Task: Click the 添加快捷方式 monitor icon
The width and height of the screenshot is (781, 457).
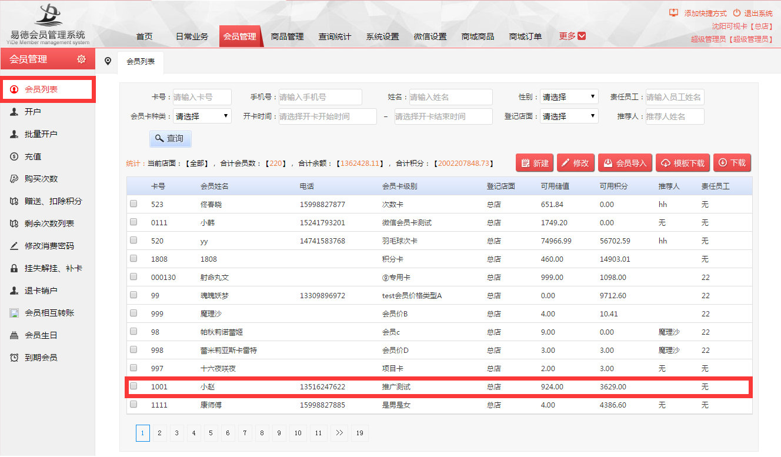Action: click(x=674, y=13)
